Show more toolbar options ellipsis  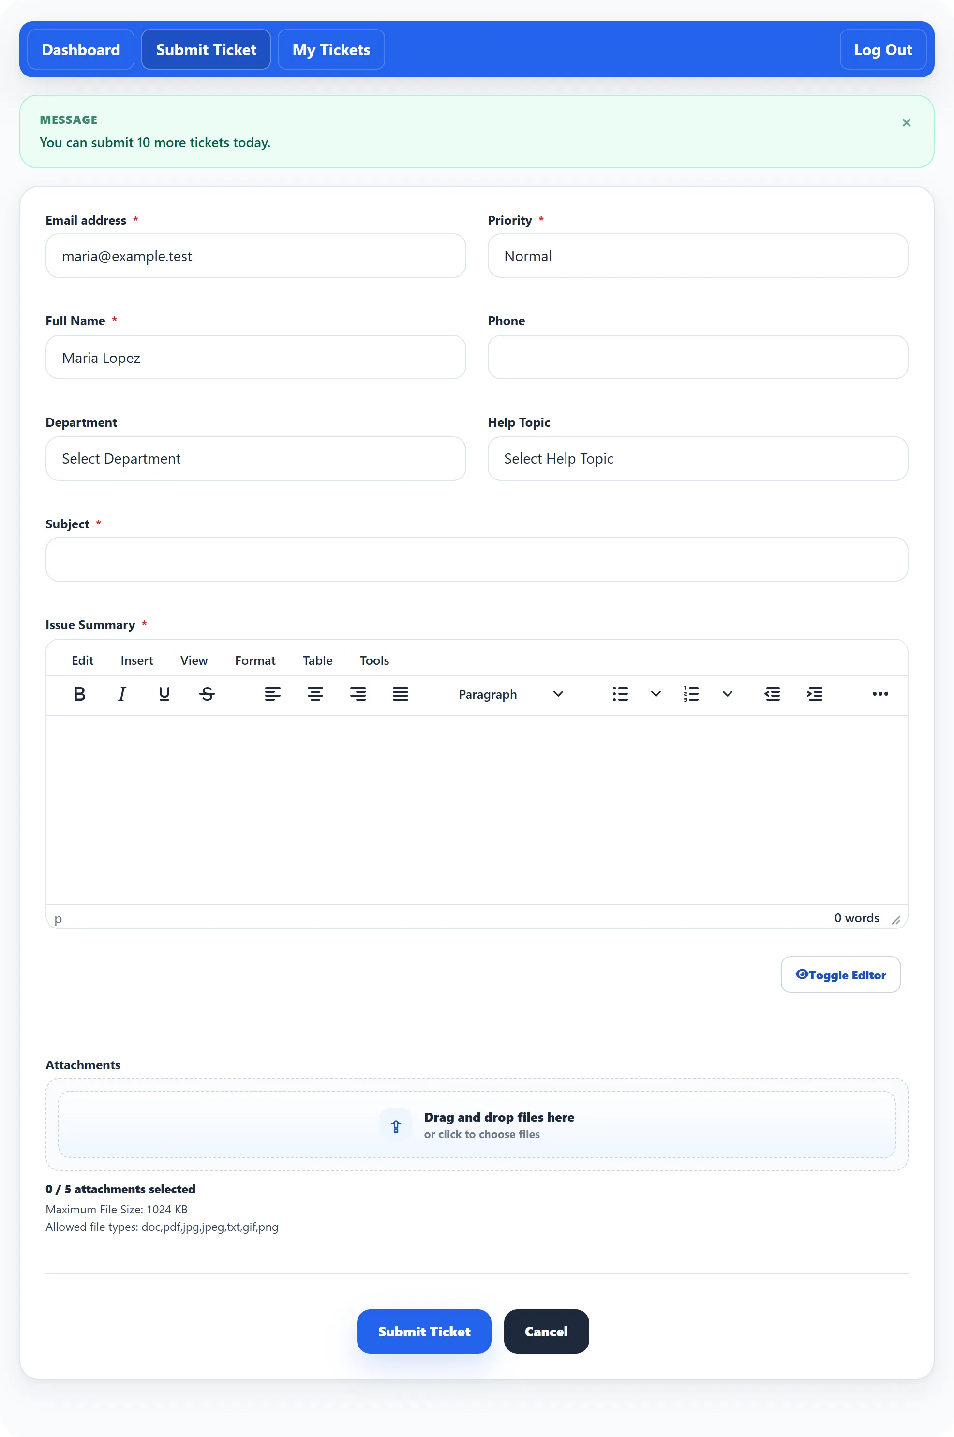tap(880, 693)
